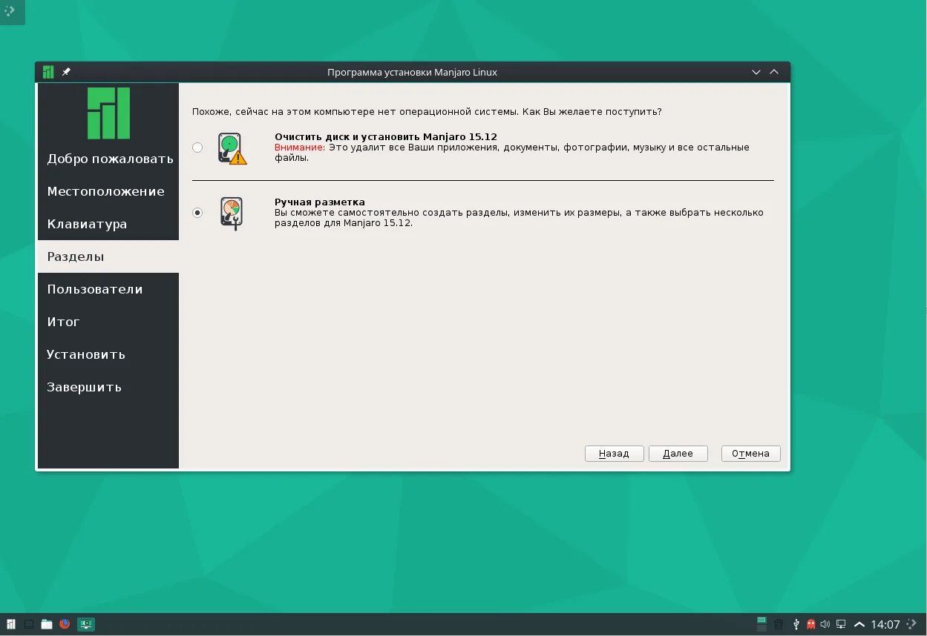Screen dimensions: 927x636
Task: Minimize the installer window with down chevron
Action: coord(756,72)
